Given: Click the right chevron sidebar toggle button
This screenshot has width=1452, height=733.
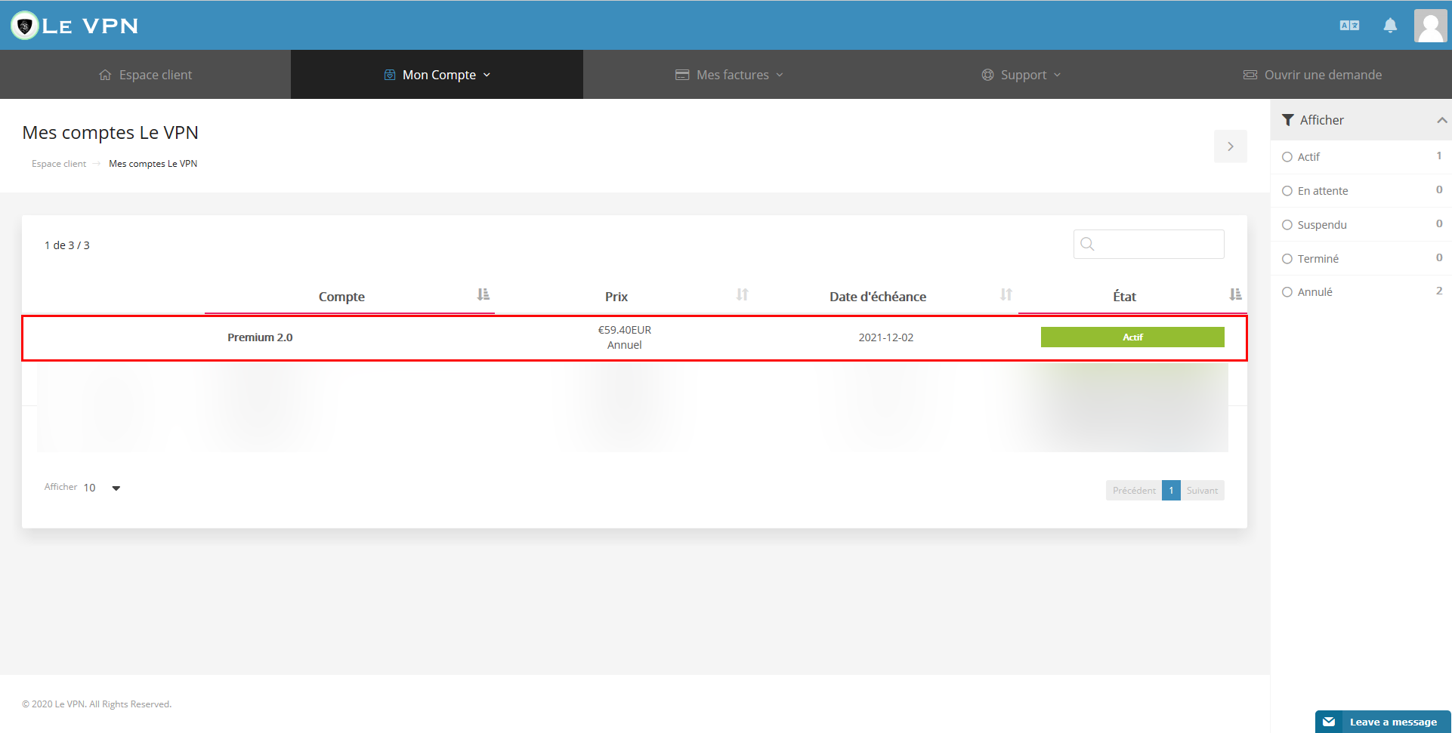Looking at the screenshot, I should pos(1231,146).
